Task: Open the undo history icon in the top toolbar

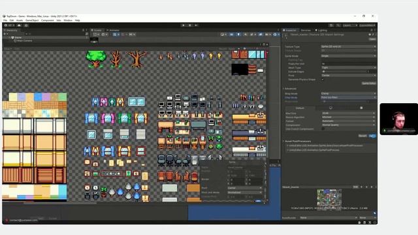Action: [331, 25]
